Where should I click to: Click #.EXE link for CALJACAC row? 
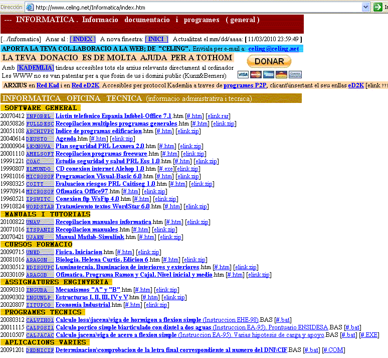369,335
